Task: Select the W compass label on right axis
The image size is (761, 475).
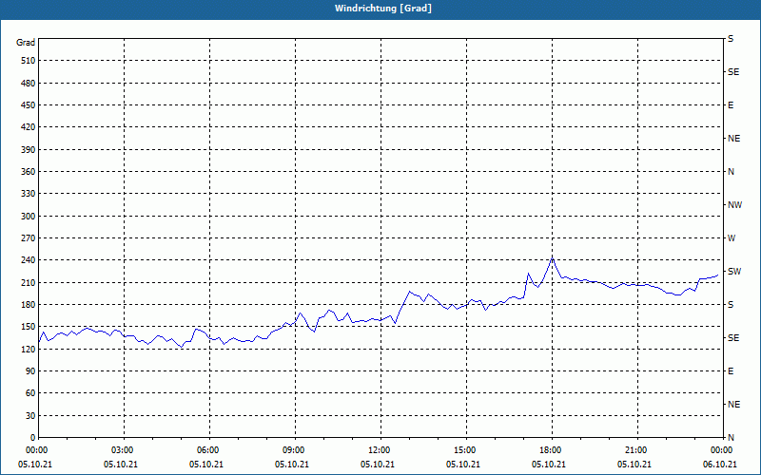Action: point(732,238)
